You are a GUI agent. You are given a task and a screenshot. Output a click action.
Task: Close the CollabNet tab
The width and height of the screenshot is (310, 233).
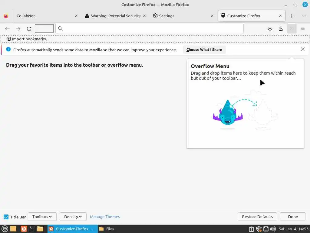[x=76, y=16]
